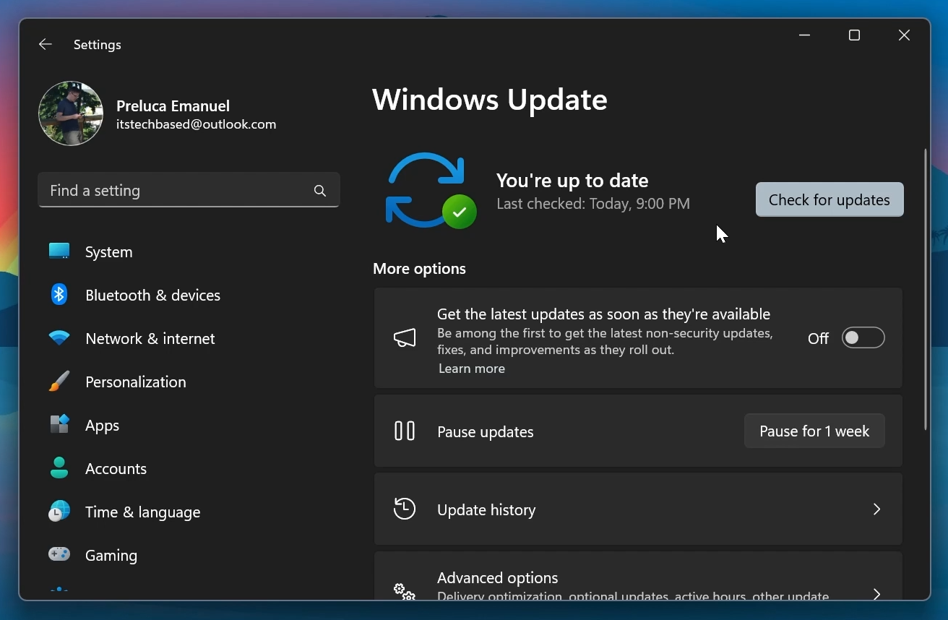Expand Update history chevron
Screen dimensions: 948x620
tap(876, 509)
